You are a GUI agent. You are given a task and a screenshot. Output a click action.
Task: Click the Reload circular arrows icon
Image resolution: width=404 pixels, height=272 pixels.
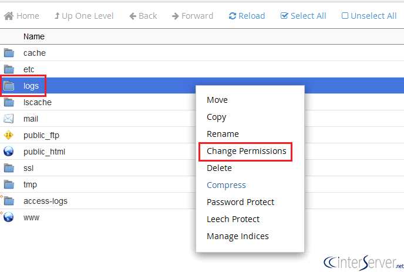click(x=233, y=16)
